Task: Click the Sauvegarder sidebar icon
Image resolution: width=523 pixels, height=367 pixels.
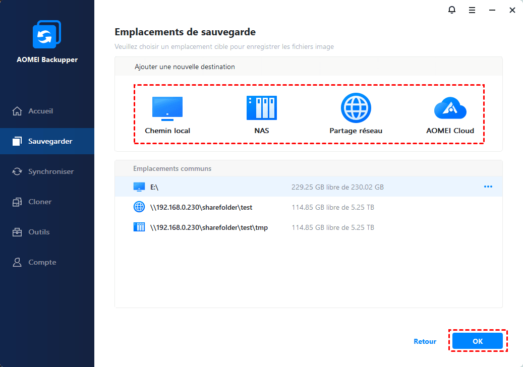Action: pos(17,141)
